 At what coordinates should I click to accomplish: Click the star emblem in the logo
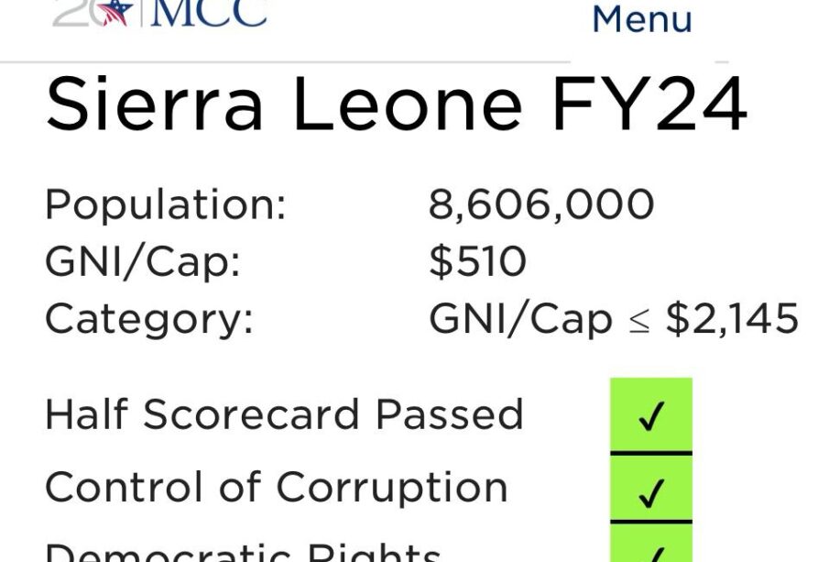[117, 12]
